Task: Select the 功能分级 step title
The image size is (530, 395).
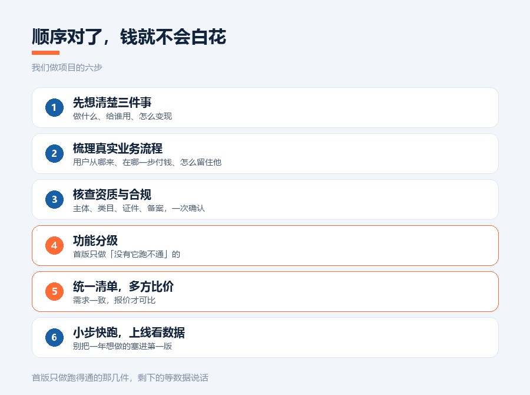Action: 95,241
